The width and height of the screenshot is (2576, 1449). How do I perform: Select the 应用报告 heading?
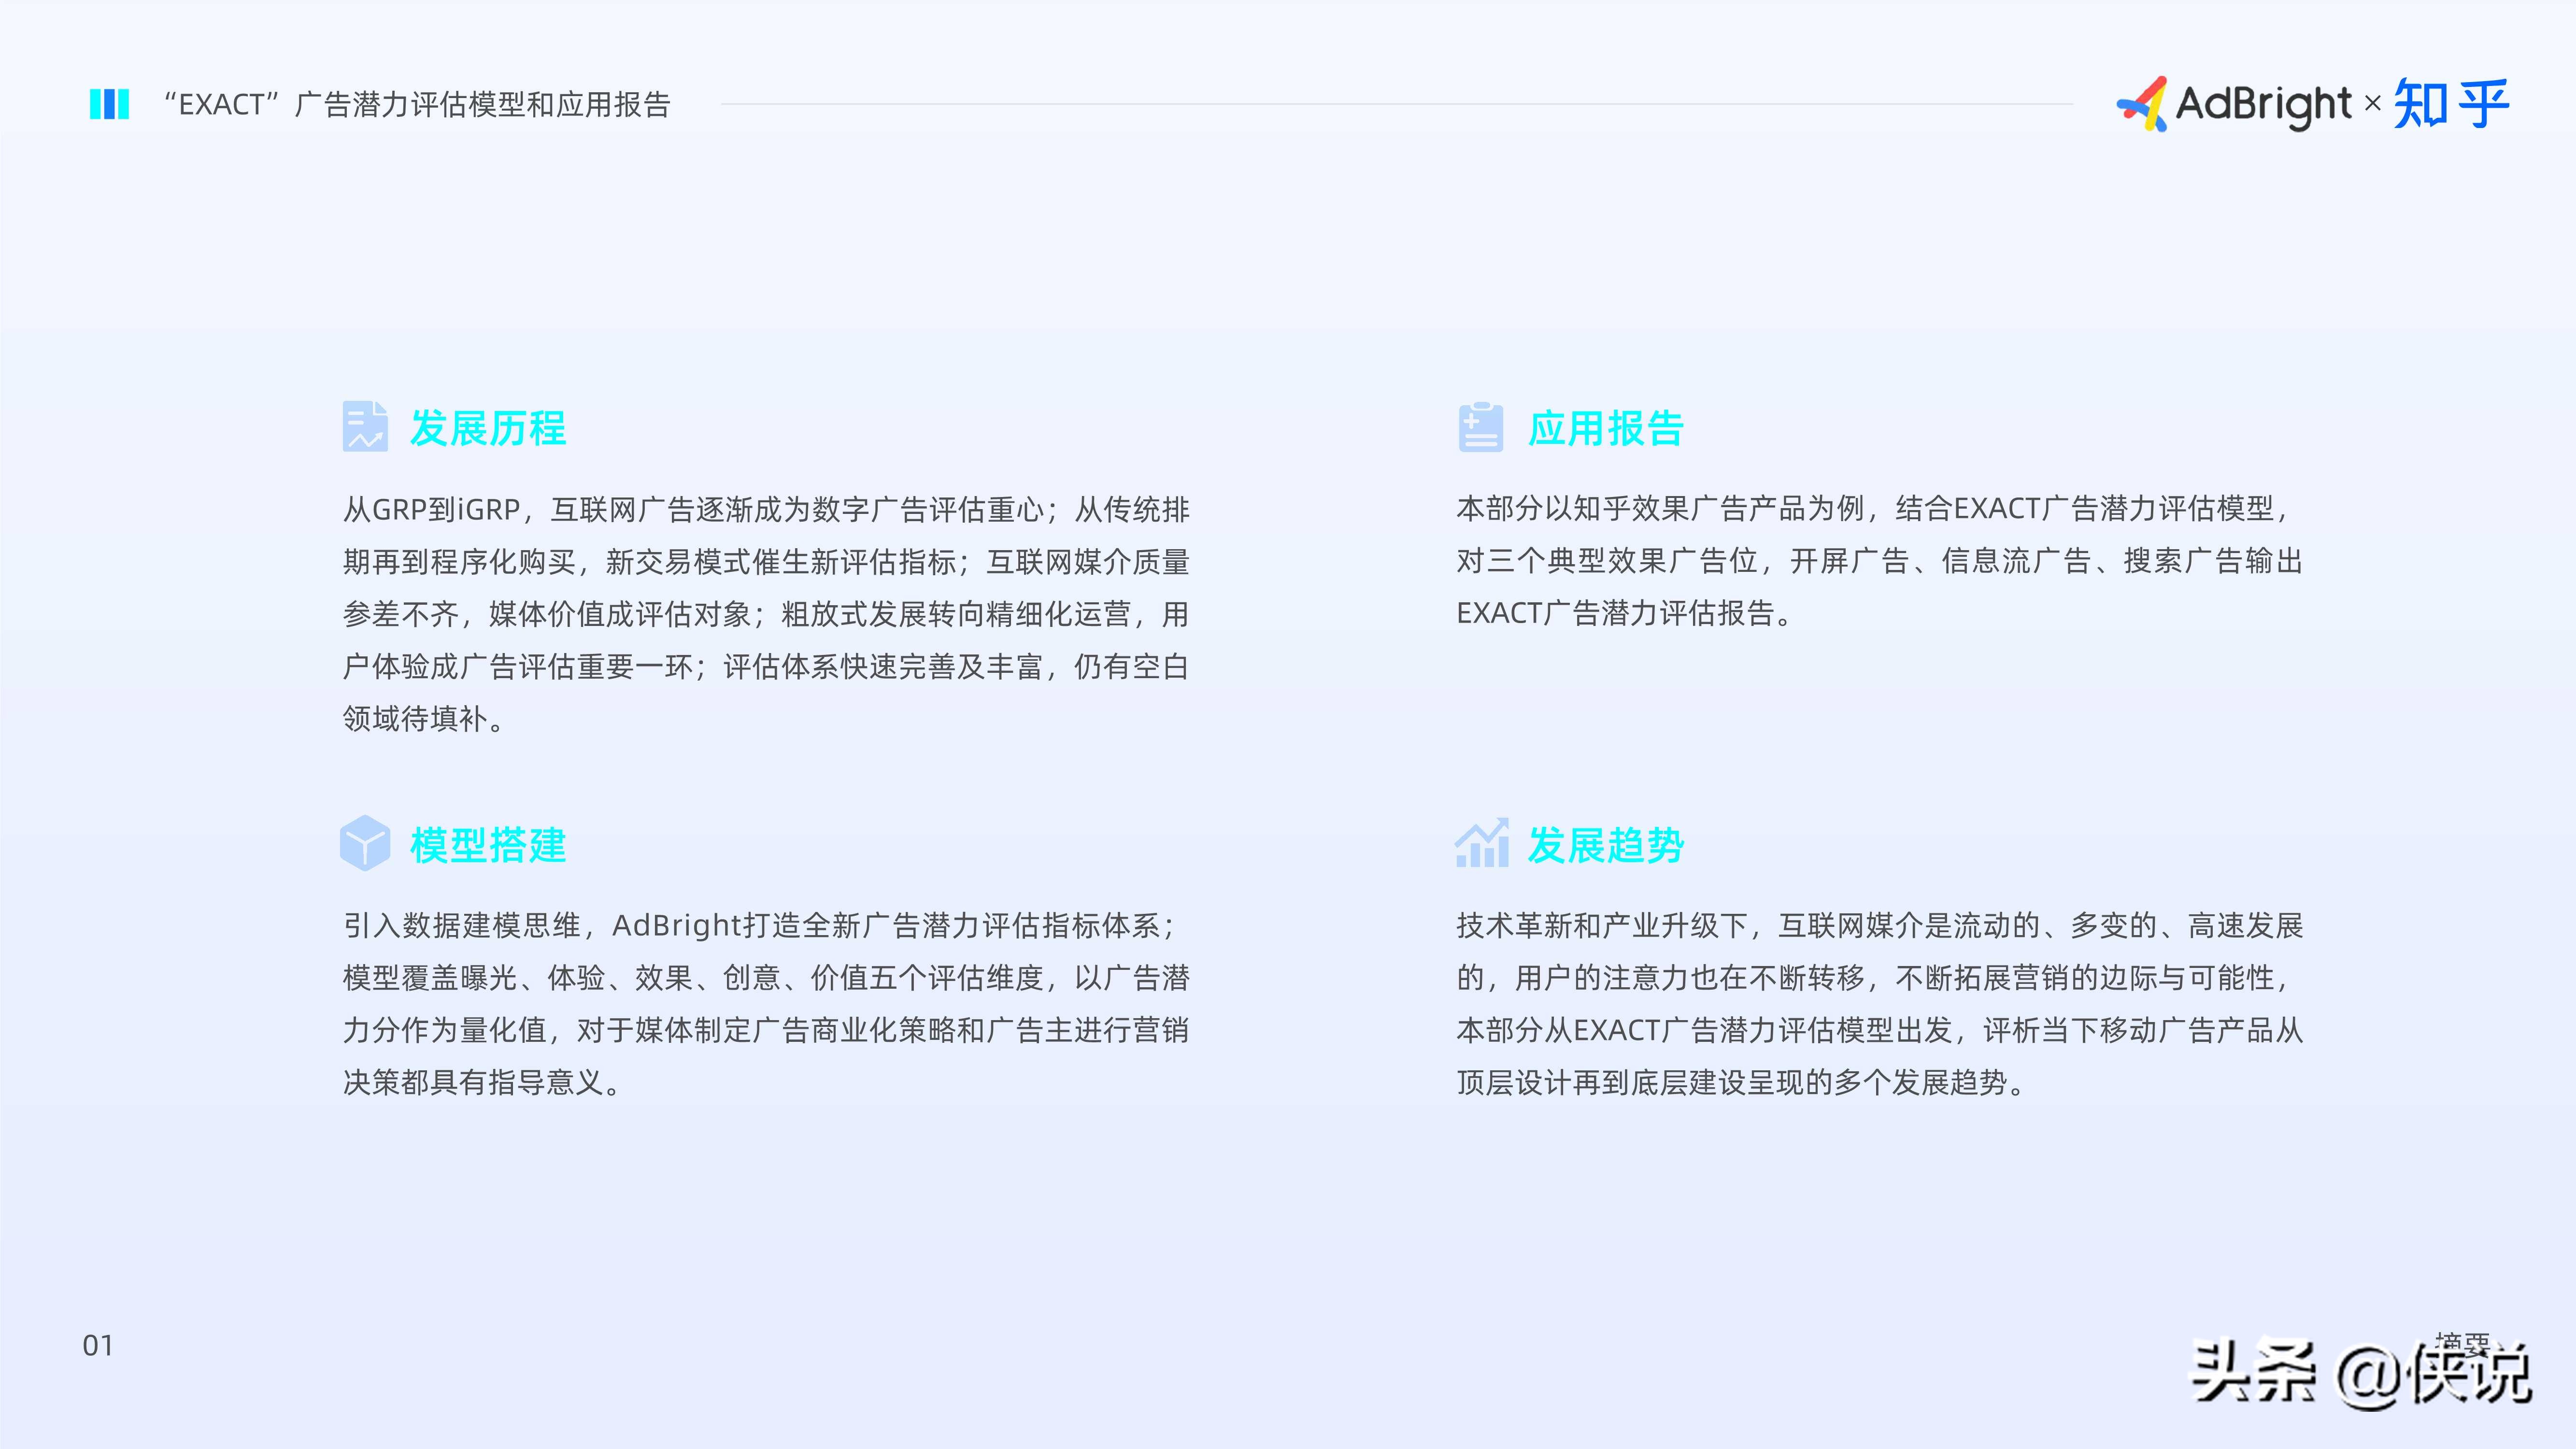pyautogui.click(x=1606, y=428)
